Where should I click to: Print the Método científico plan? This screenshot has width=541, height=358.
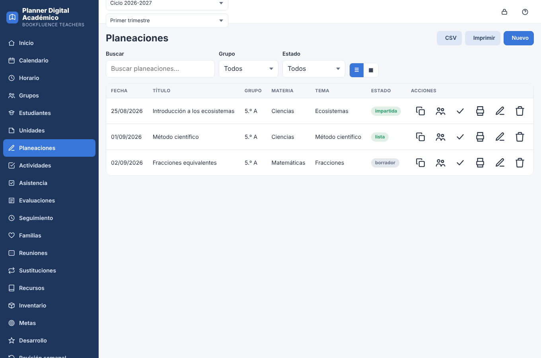pos(480,137)
